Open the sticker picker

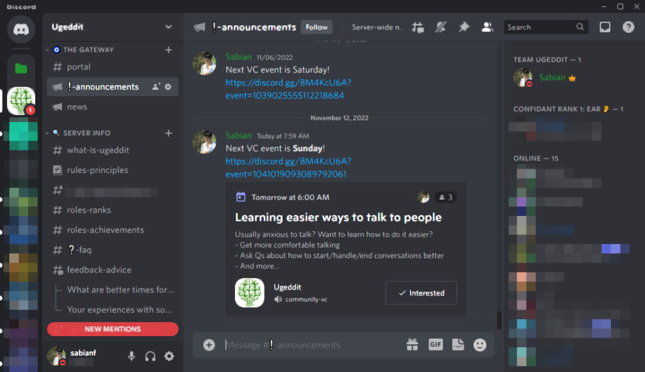coord(458,345)
